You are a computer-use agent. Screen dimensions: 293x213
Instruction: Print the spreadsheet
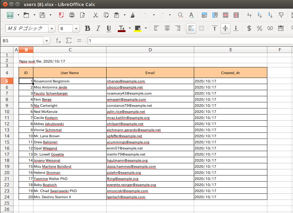(72, 15)
